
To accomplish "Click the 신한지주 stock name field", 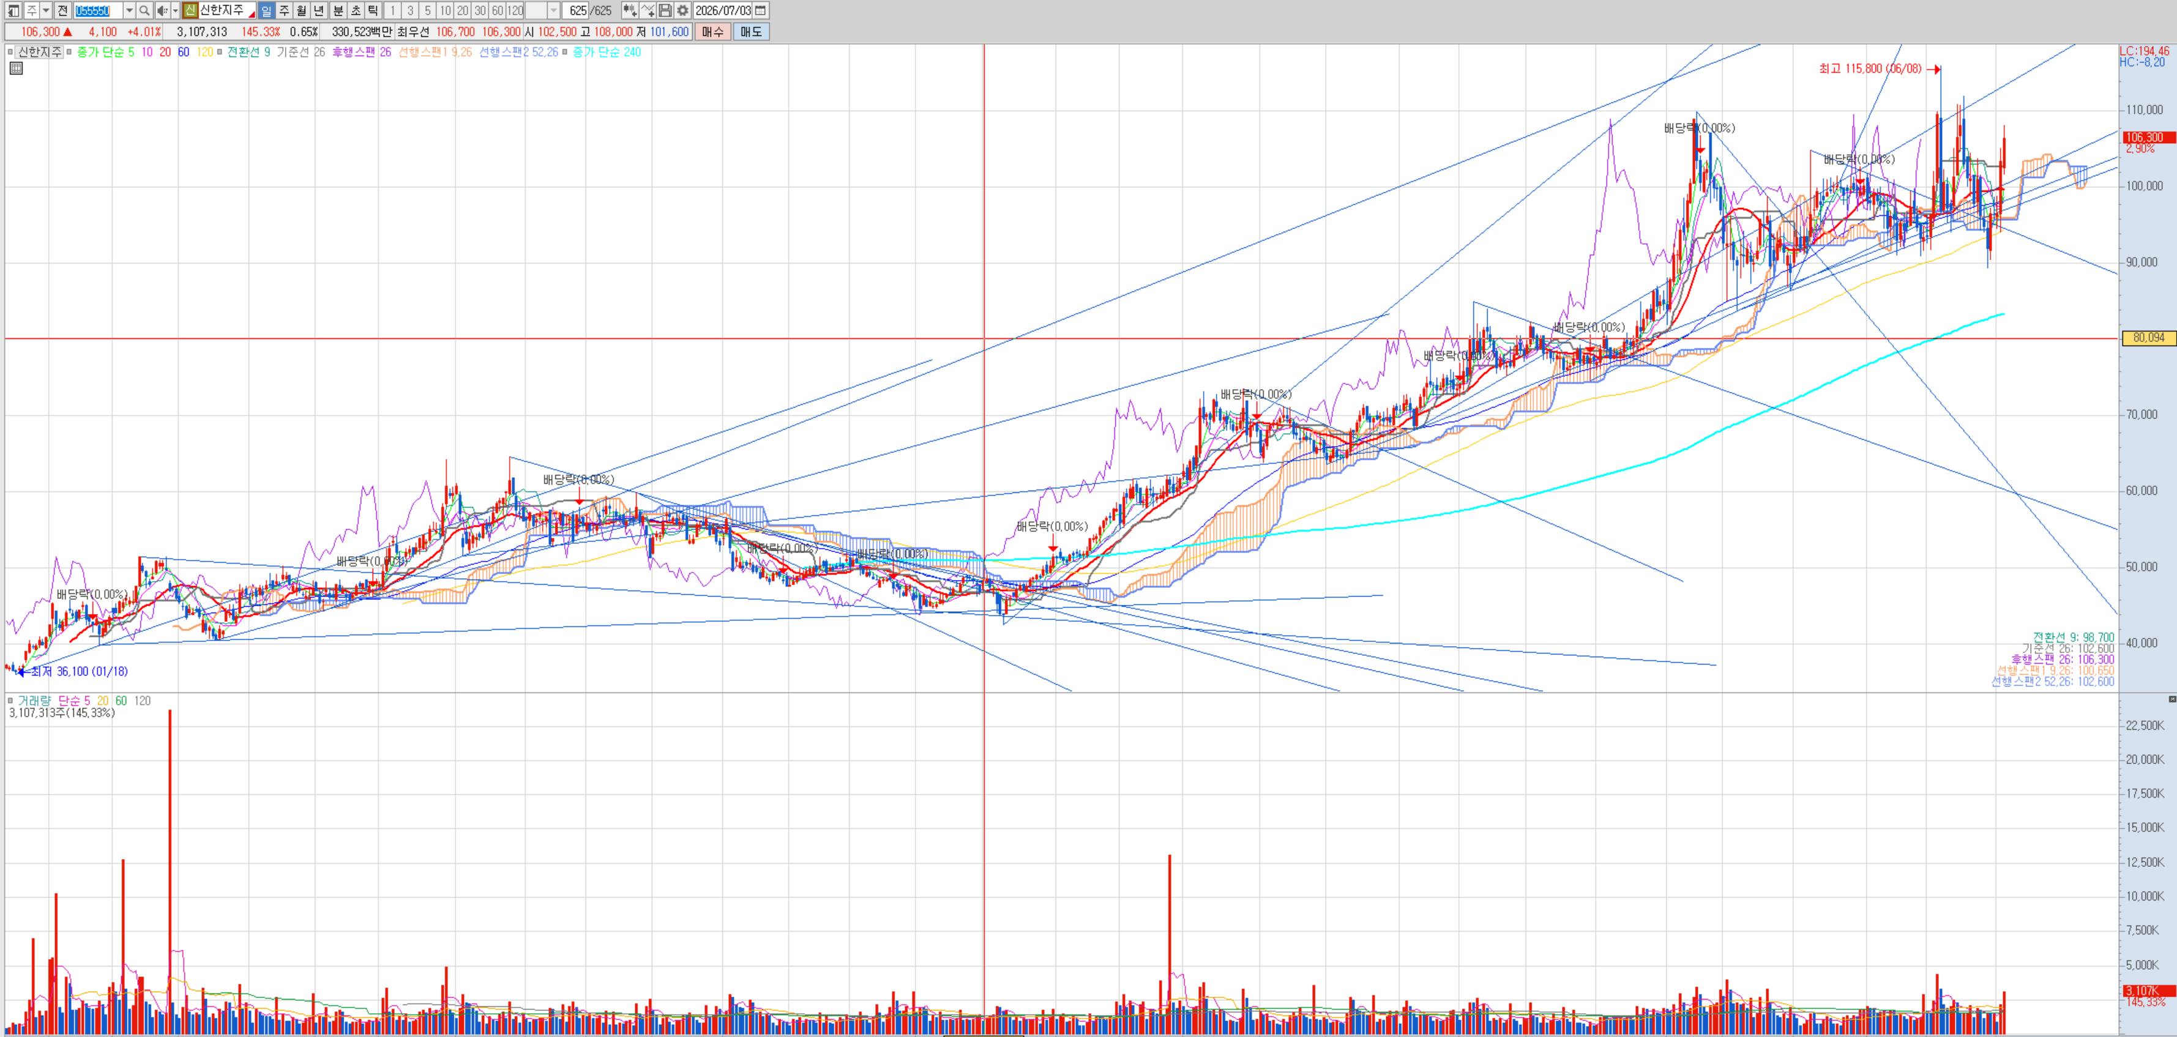I will (x=226, y=11).
